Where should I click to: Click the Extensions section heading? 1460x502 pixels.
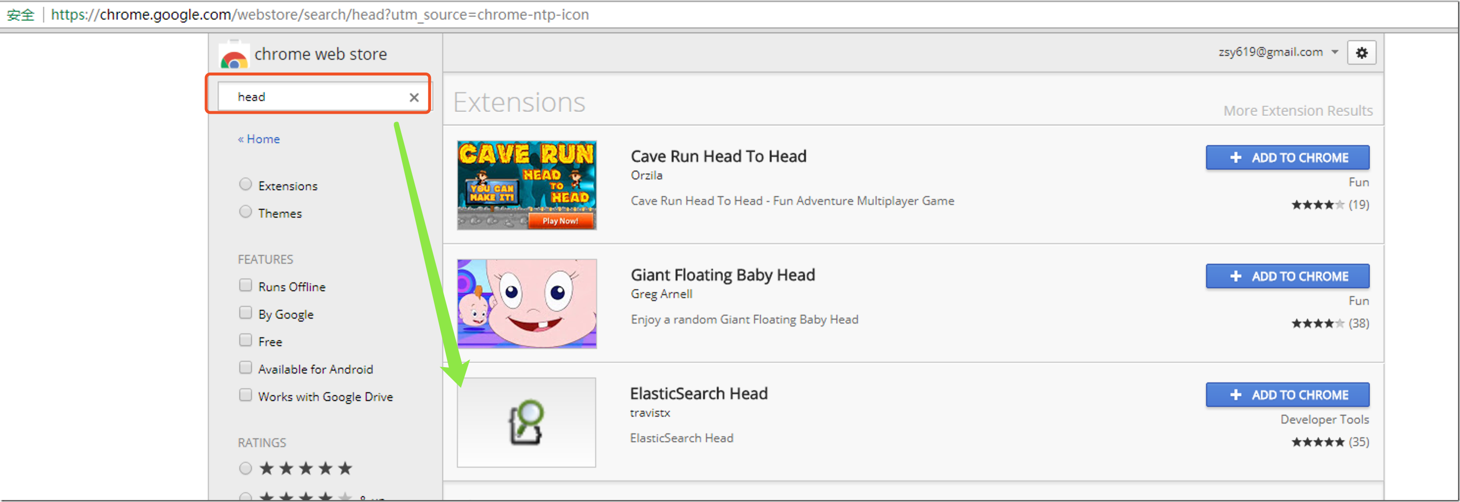pos(519,102)
